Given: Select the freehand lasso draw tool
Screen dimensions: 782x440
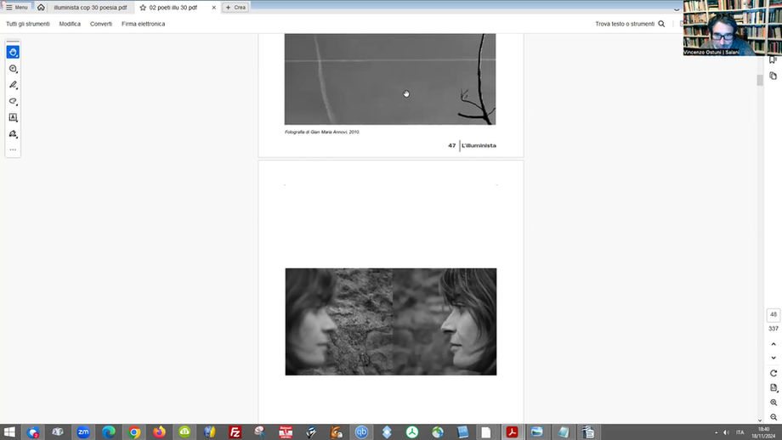Looking at the screenshot, I should pos(13,101).
